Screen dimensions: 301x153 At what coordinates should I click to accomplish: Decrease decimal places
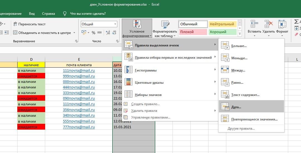tap(114, 33)
